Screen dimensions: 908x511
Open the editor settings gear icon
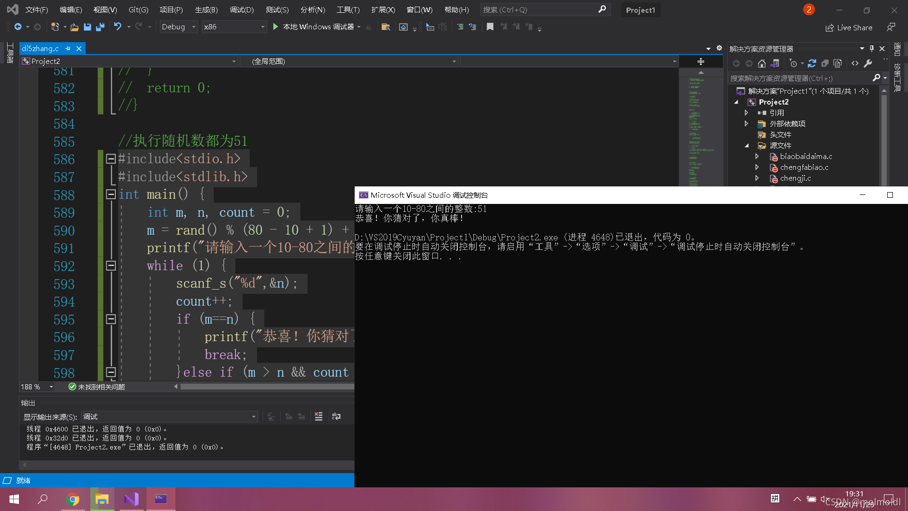[x=719, y=48]
